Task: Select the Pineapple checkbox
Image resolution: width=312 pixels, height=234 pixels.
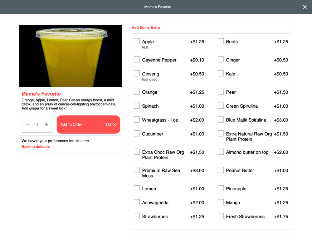Action: click(221, 188)
